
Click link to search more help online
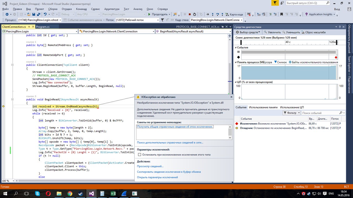[170, 142]
